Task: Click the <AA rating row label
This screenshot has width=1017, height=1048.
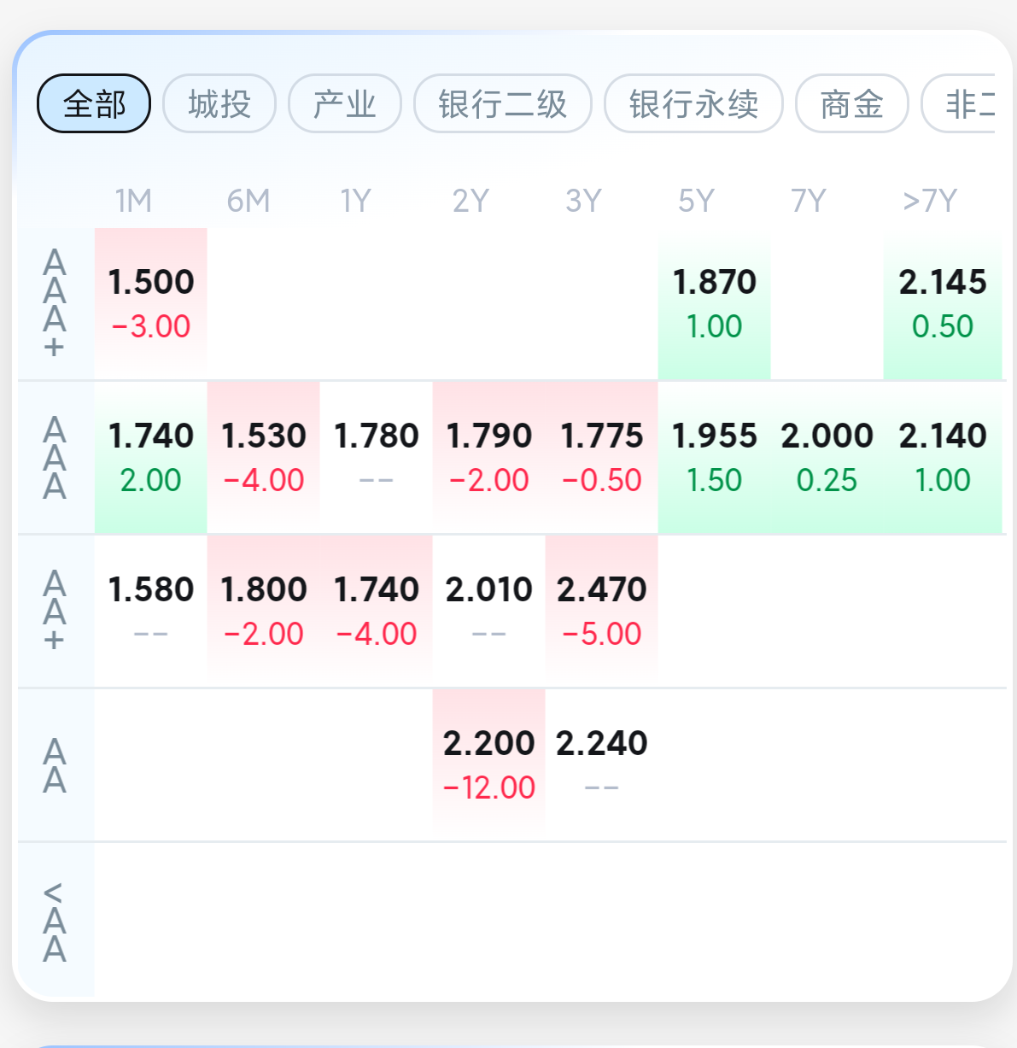Action: coord(55,921)
